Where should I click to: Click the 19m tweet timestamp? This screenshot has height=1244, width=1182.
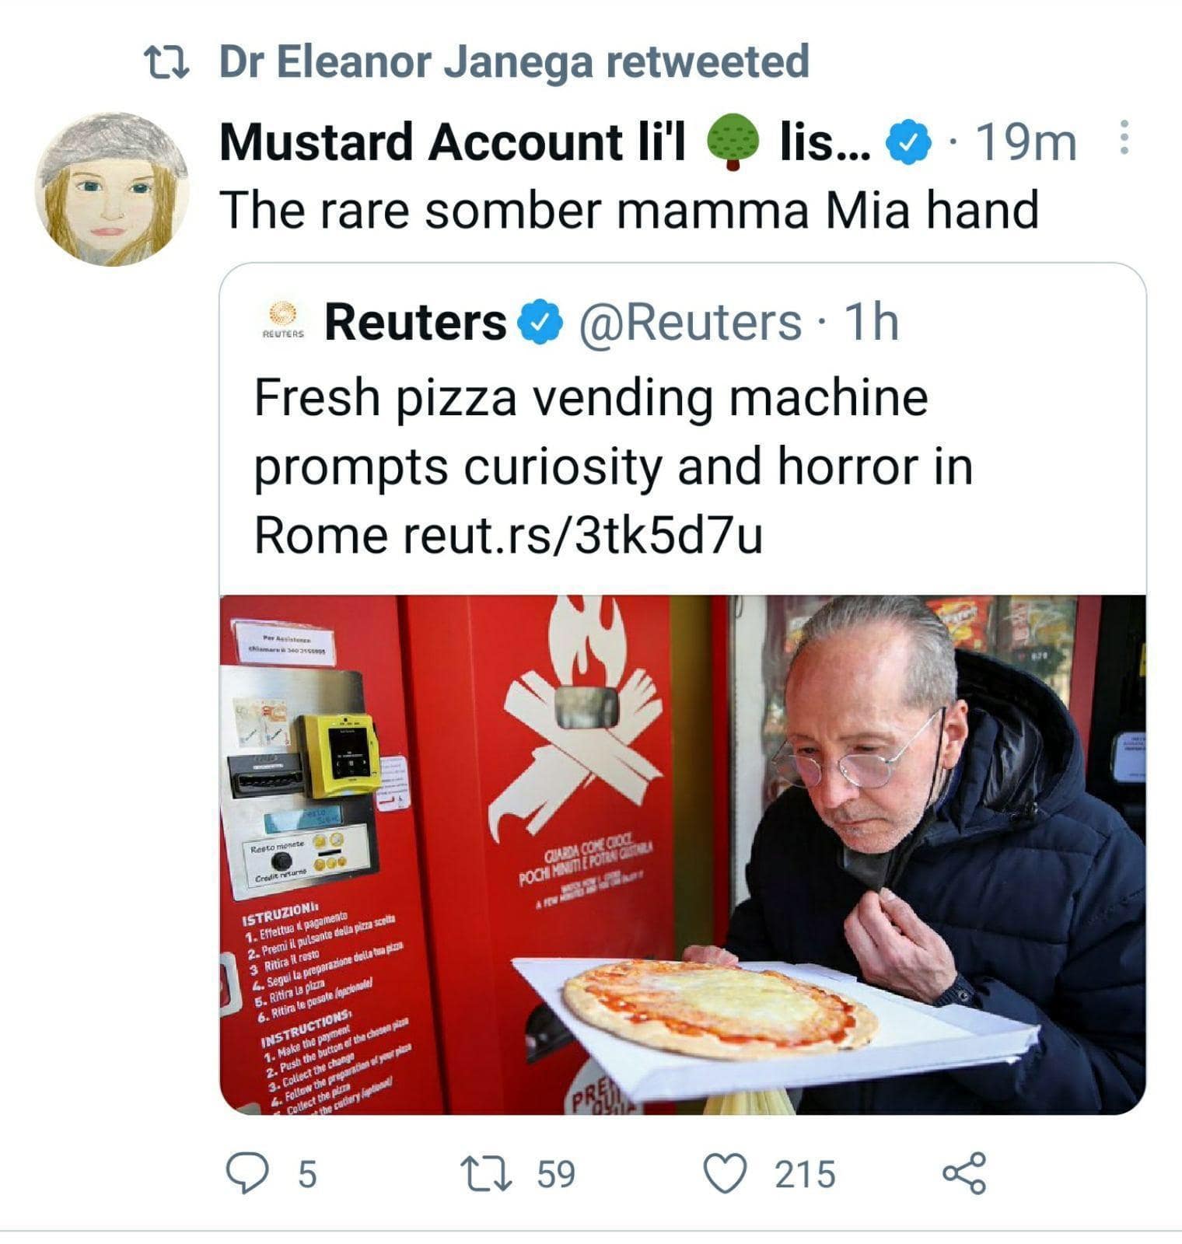1025,144
